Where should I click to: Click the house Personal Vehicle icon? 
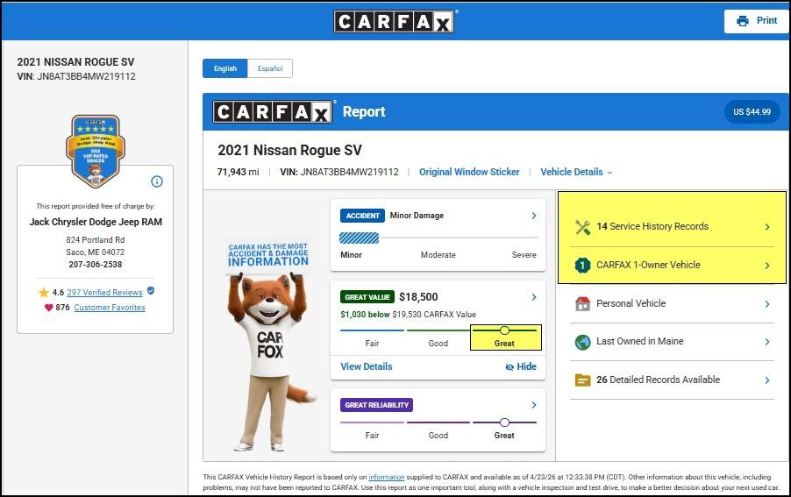click(x=582, y=304)
